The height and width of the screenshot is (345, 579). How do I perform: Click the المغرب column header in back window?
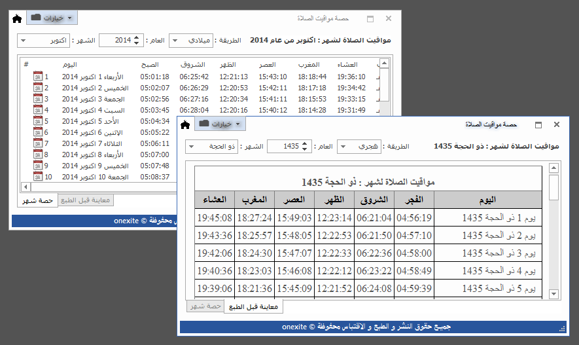309,65
